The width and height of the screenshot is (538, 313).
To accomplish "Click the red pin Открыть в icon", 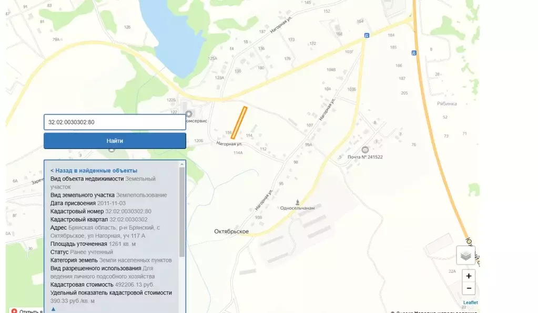I will (x=14, y=311).
